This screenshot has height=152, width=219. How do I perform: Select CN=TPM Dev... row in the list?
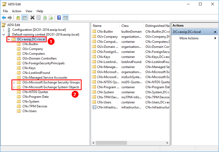coord(131,97)
